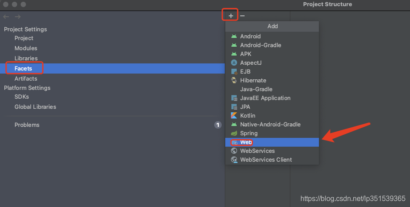410x207 pixels.
Task: Click the red close window button
Action: click(x=6, y=4)
